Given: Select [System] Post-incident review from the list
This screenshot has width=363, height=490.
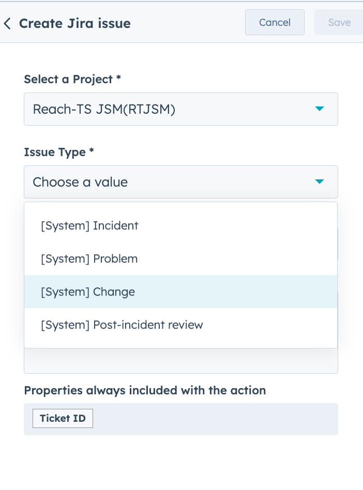Looking at the screenshot, I should [180, 325].
